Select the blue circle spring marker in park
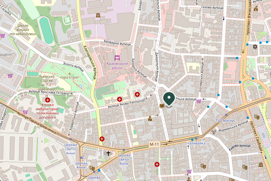 tap(81, 86)
